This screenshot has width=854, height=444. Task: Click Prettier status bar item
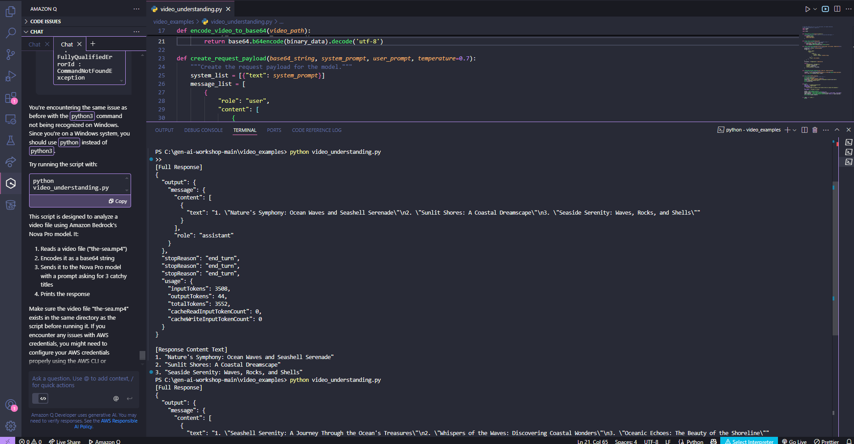point(826,441)
